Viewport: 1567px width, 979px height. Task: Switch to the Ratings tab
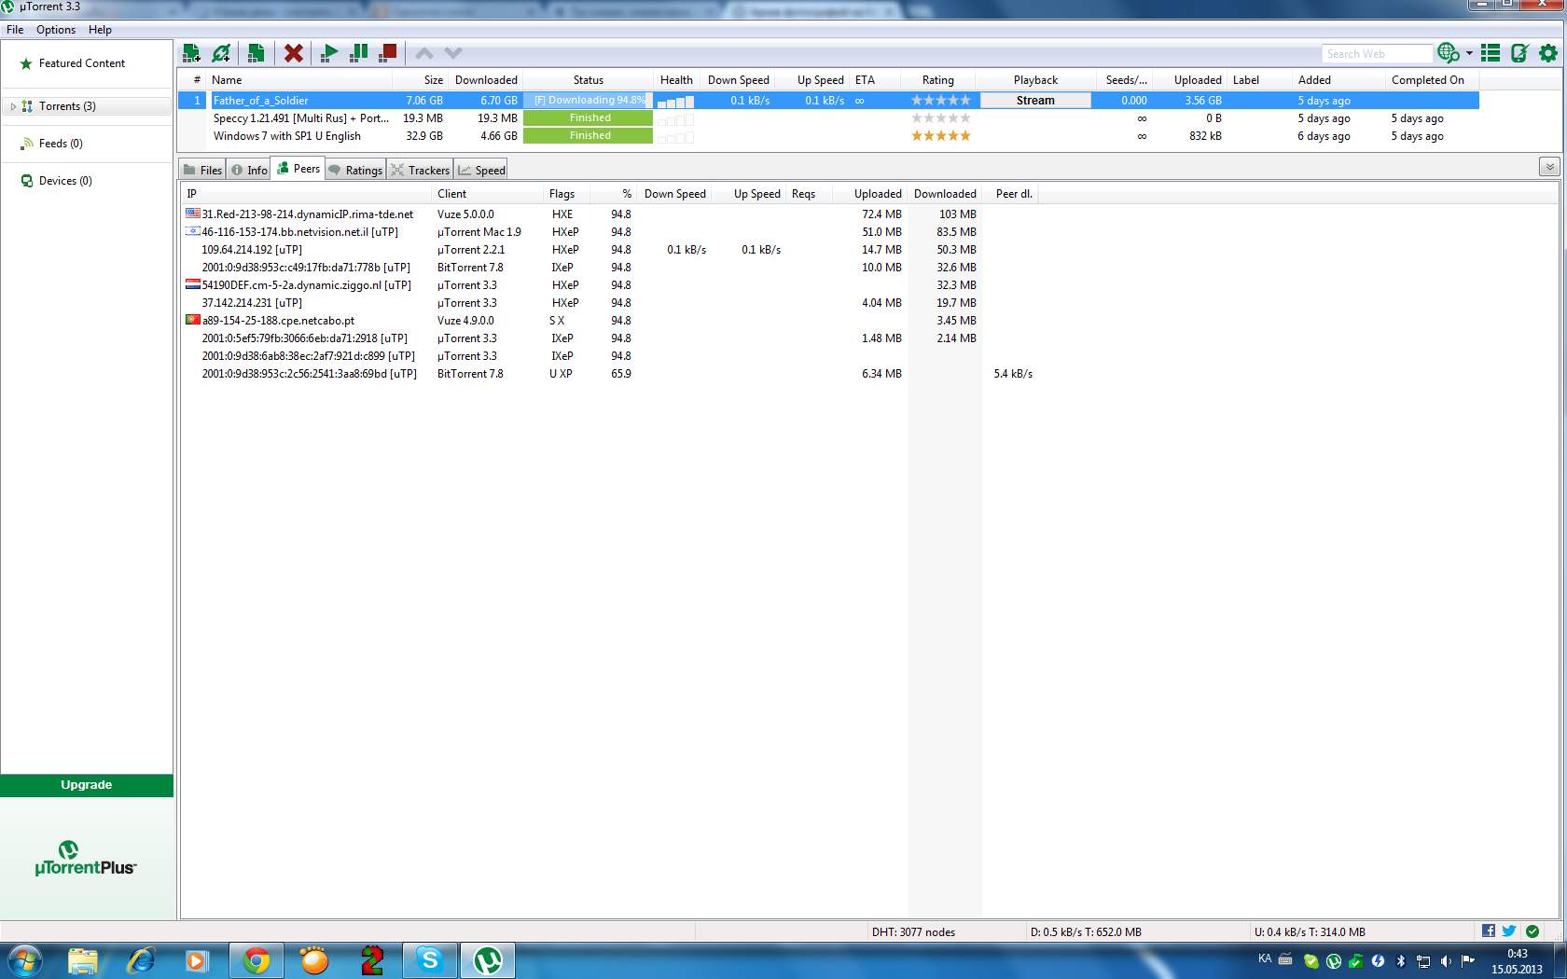(x=355, y=170)
